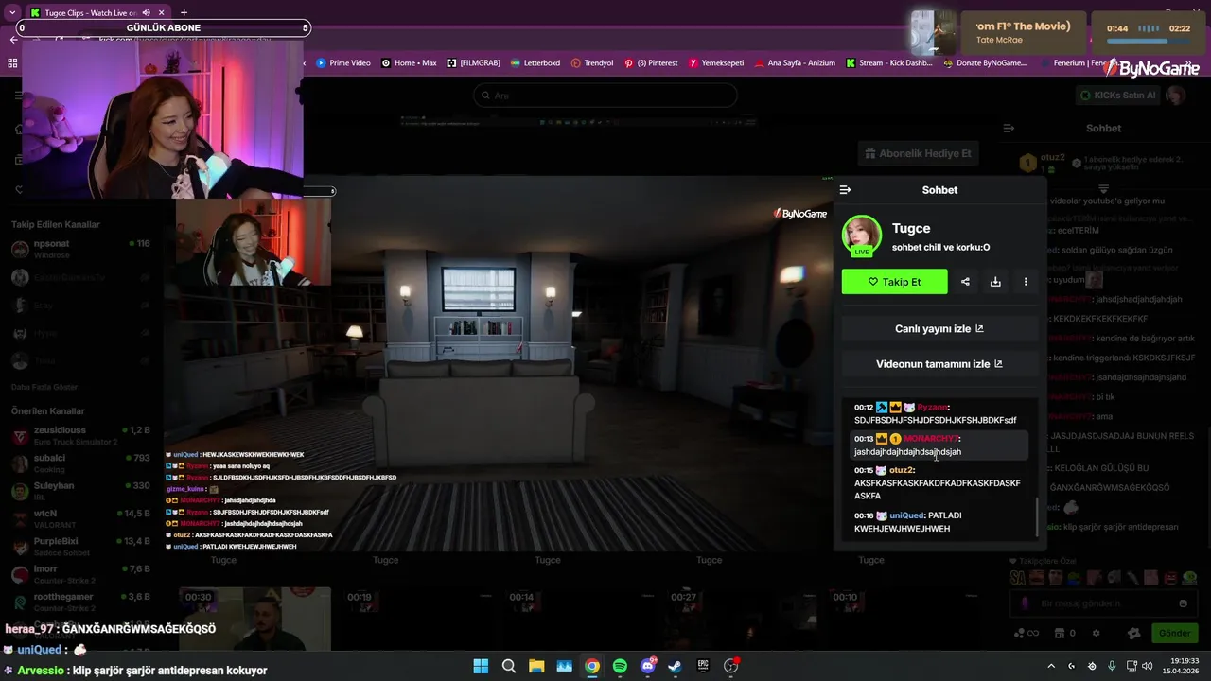Open Canlı yayını izle link
This screenshot has width=1211, height=681.
point(939,329)
